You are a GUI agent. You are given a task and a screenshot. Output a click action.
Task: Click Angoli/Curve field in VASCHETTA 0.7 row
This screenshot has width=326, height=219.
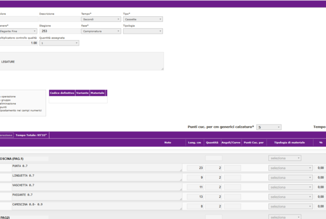233,187
